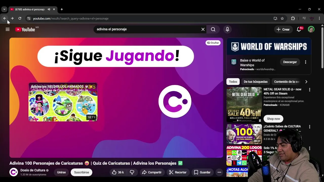Screen dimensions: 324x182
Task: Open a new browser tab
Action: point(62,9)
